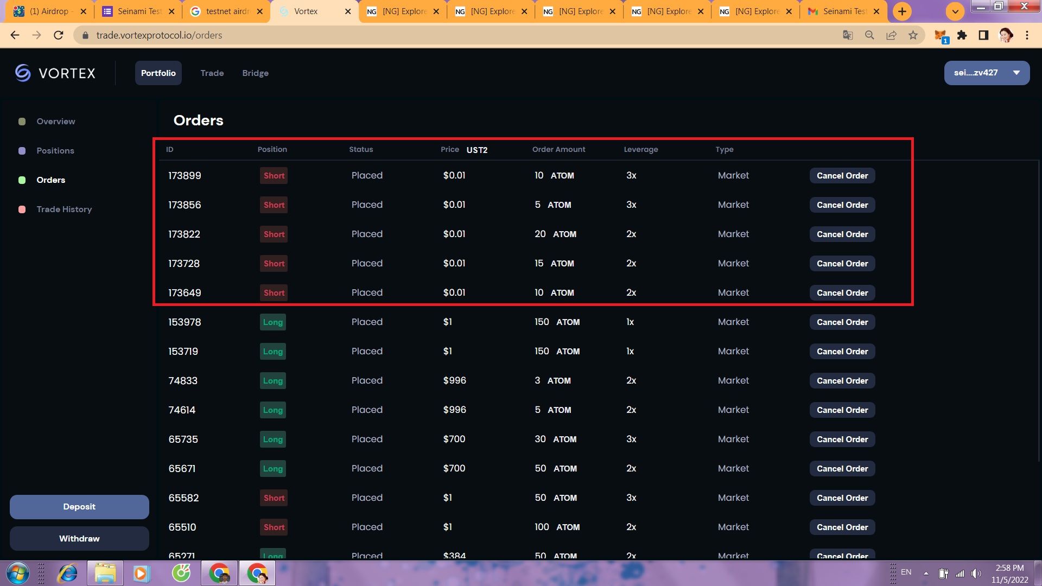This screenshot has width=1042, height=586.
Task: Click the translate page icon
Action: point(848,35)
